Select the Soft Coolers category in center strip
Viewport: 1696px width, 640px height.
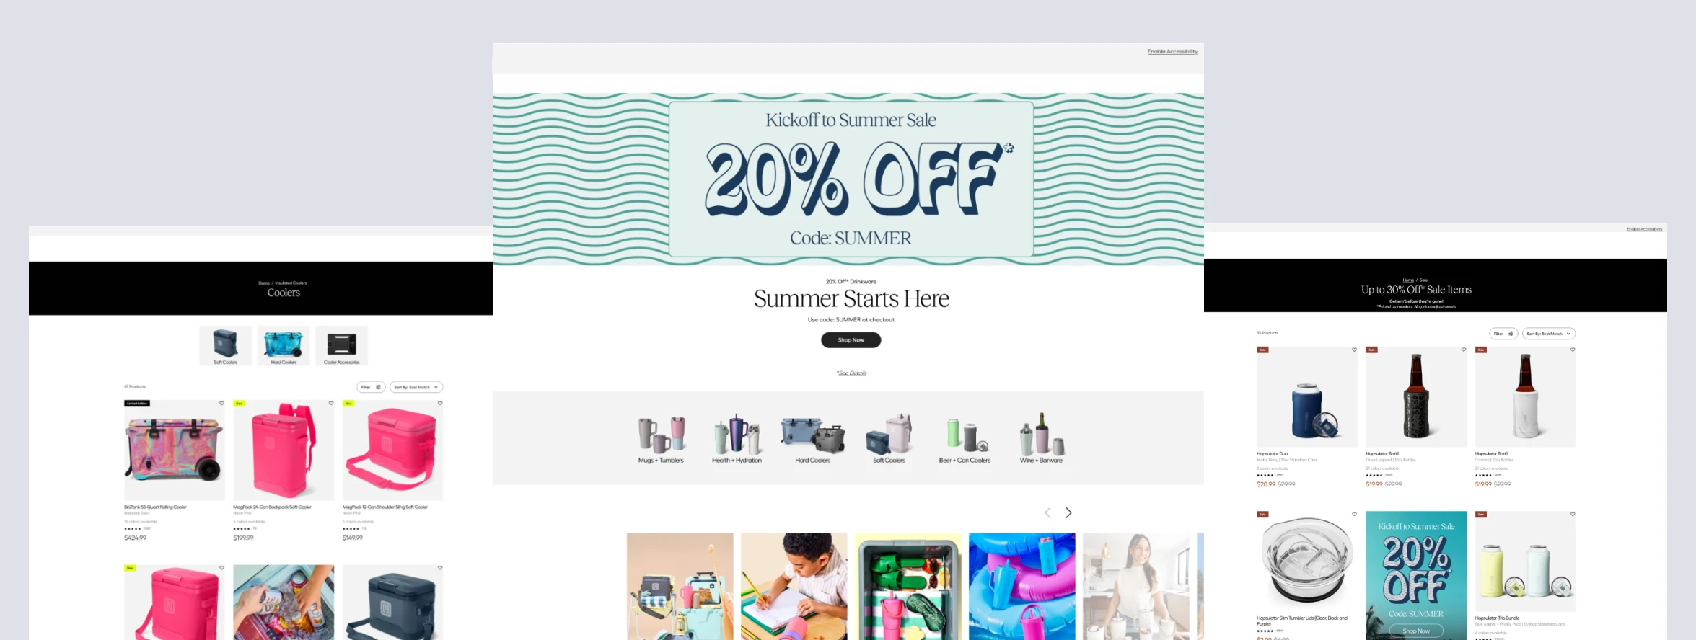click(889, 440)
